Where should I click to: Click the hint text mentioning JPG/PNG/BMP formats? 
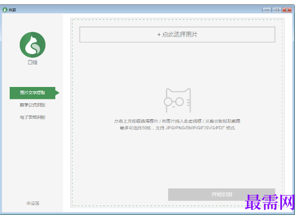(x=177, y=128)
